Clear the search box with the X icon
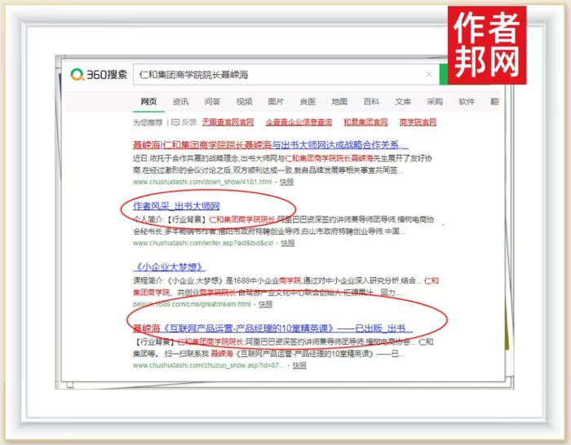This screenshot has height=445, width=571. click(429, 75)
